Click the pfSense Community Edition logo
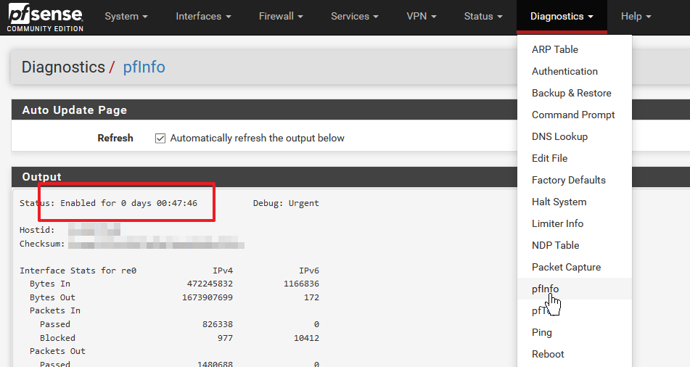This screenshot has height=367, width=690. pyautogui.click(x=45, y=17)
